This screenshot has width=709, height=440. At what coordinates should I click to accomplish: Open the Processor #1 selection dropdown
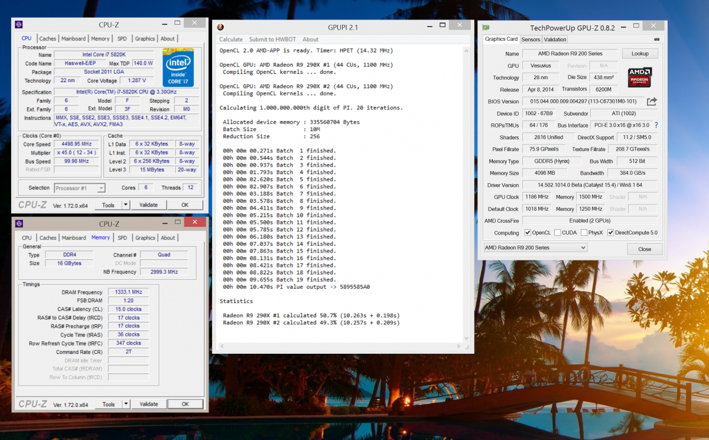click(80, 188)
